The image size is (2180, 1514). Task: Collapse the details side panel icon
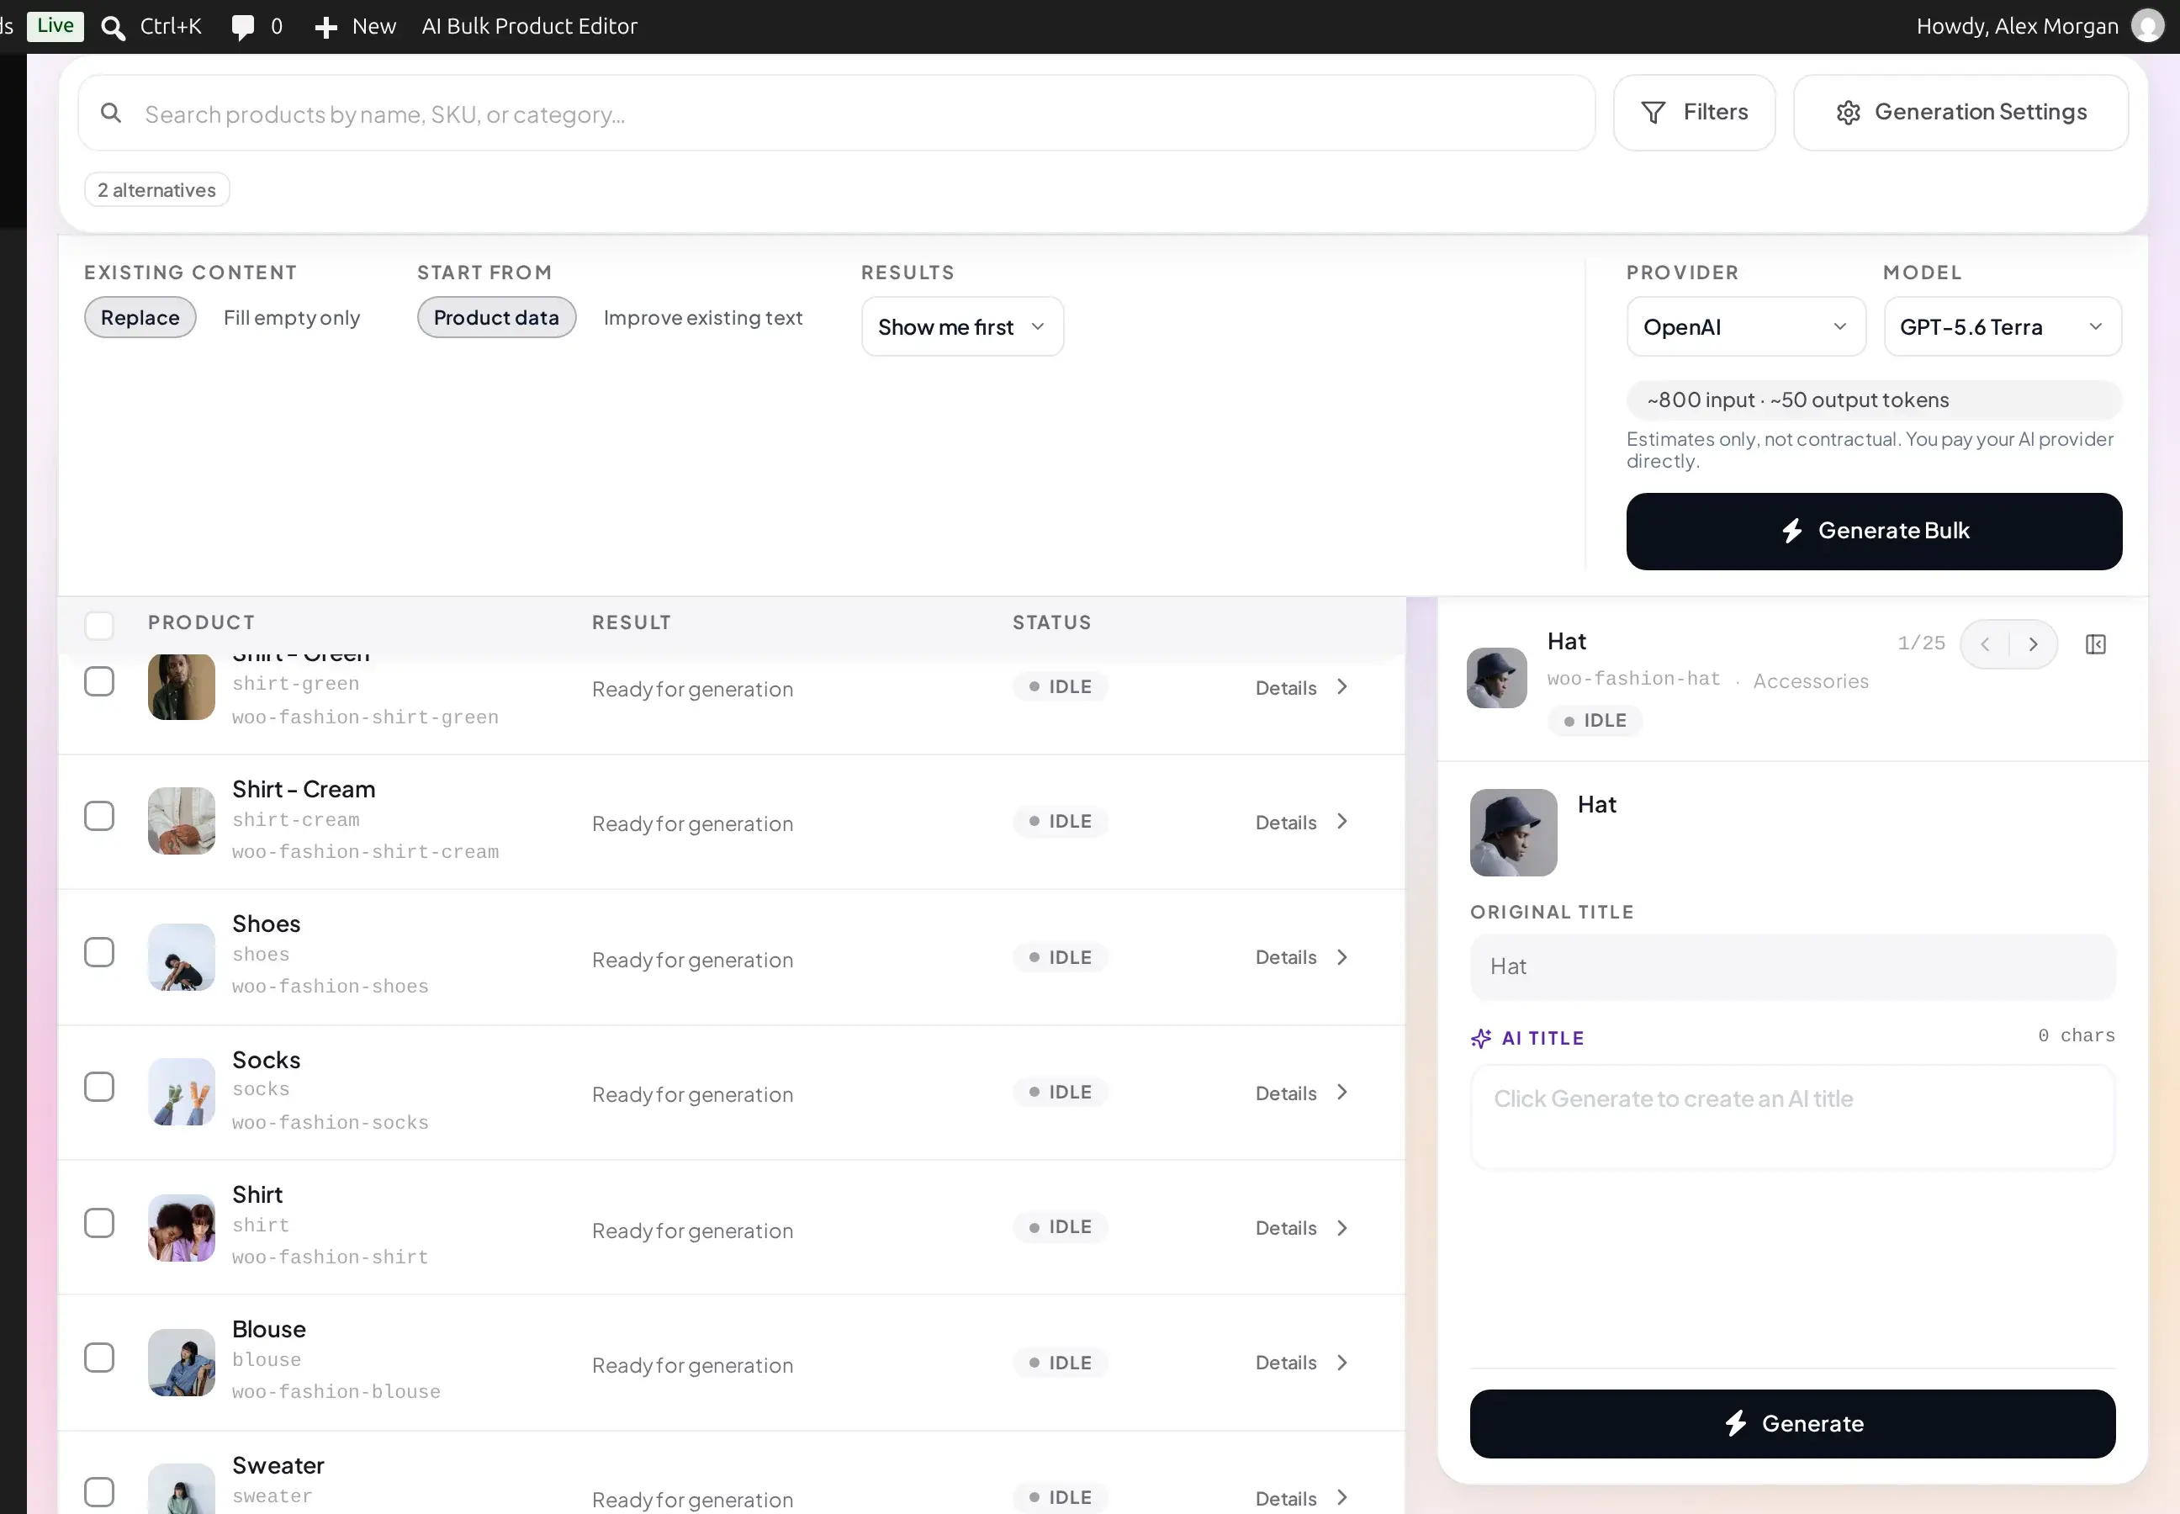2097,645
